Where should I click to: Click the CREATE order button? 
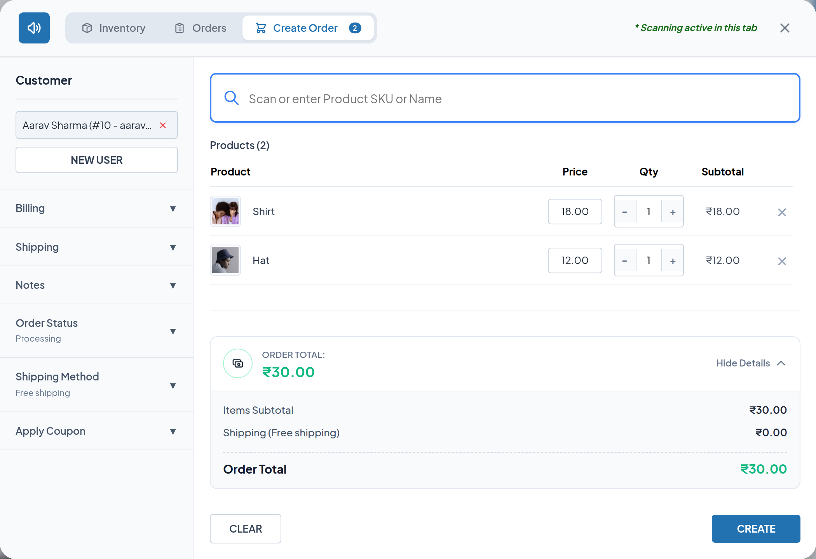(x=756, y=529)
